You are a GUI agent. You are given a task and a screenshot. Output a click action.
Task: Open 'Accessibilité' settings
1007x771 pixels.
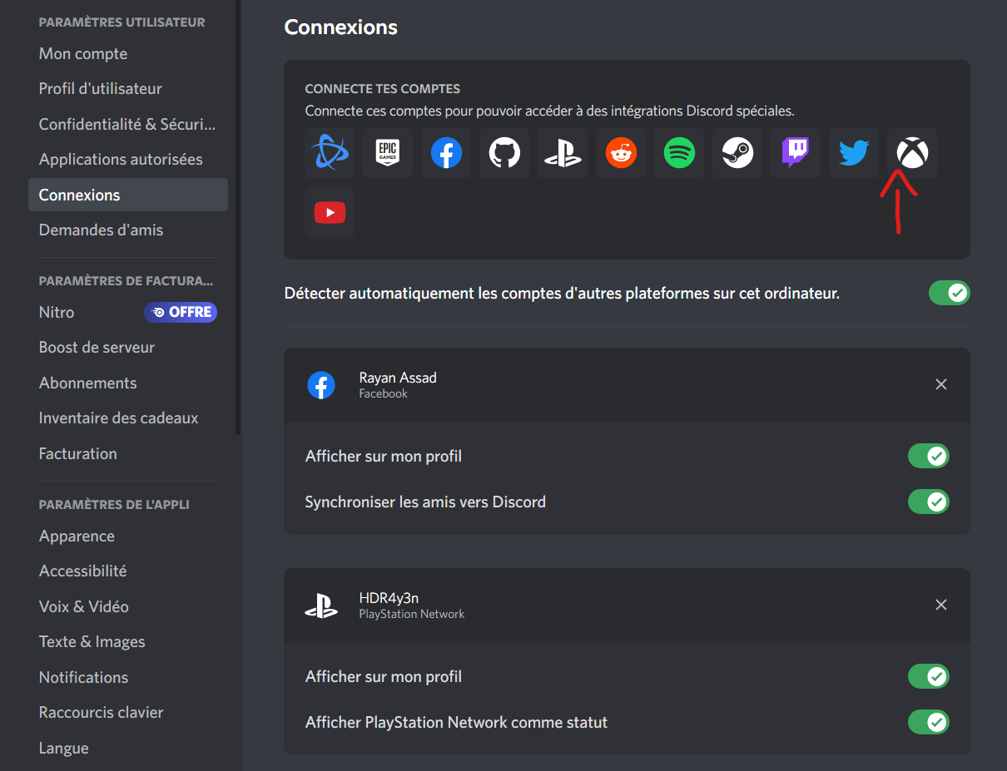pyautogui.click(x=128, y=571)
